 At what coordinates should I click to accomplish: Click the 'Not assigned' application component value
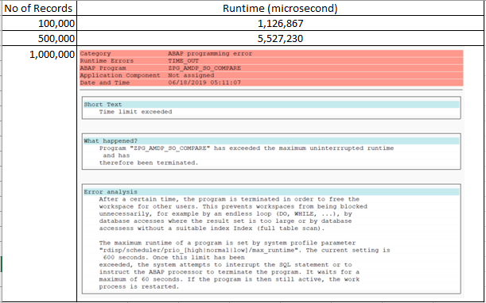click(x=191, y=75)
